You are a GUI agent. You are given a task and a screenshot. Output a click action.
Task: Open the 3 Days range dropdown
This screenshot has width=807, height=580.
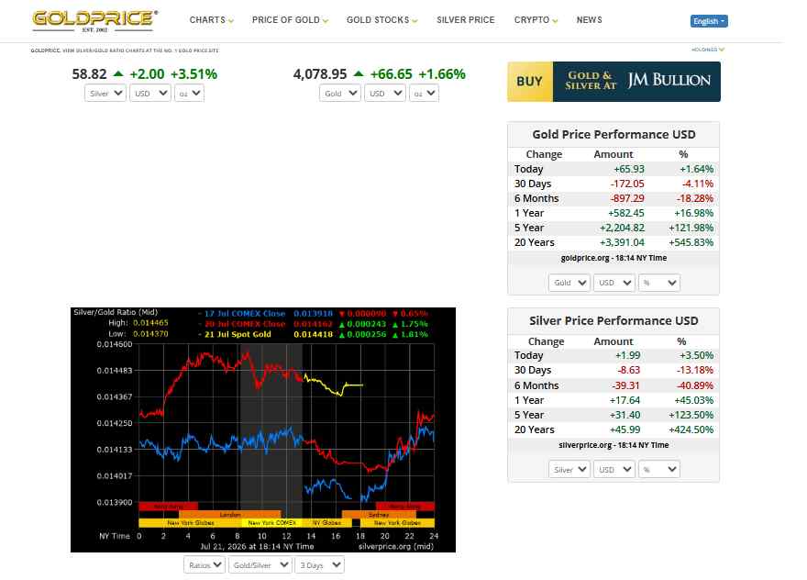(x=320, y=565)
